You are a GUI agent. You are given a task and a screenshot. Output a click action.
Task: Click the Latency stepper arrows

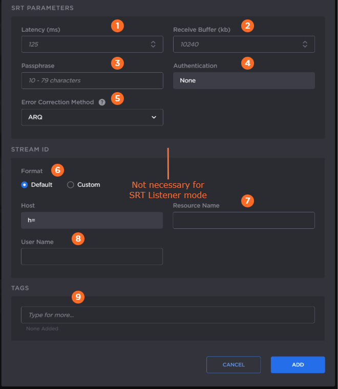click(153, 45)
